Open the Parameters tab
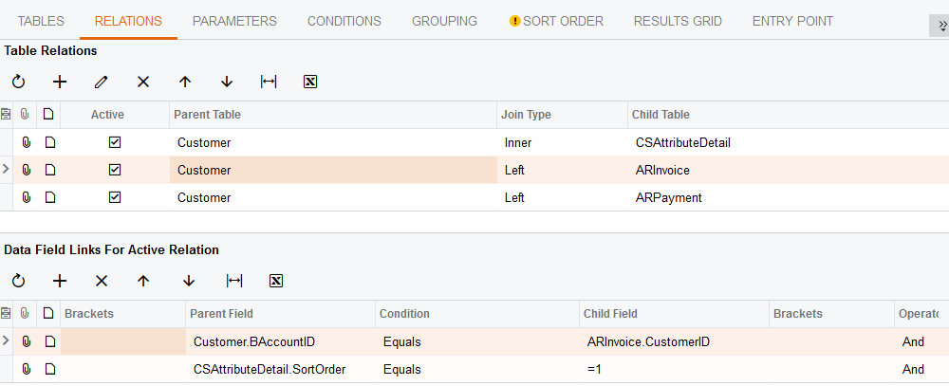 [234, 21]
